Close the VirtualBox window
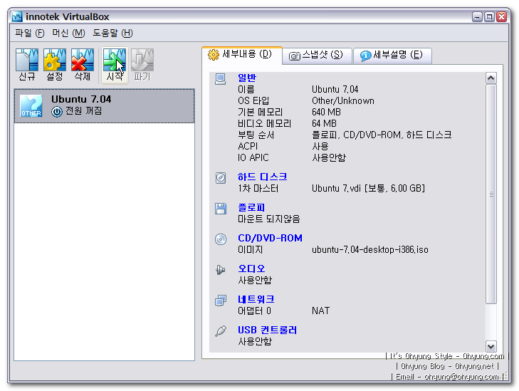The height and width of the screenshot is (391, 519). pos(501,16)
